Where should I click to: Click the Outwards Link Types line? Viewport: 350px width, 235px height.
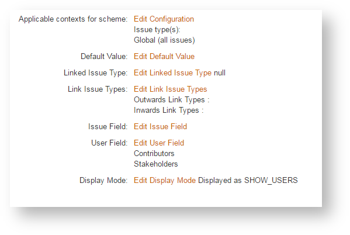(x=171, y=100)
